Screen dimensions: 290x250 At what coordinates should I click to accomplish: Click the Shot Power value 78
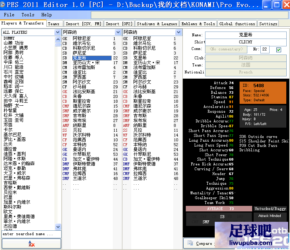point(231,155)
